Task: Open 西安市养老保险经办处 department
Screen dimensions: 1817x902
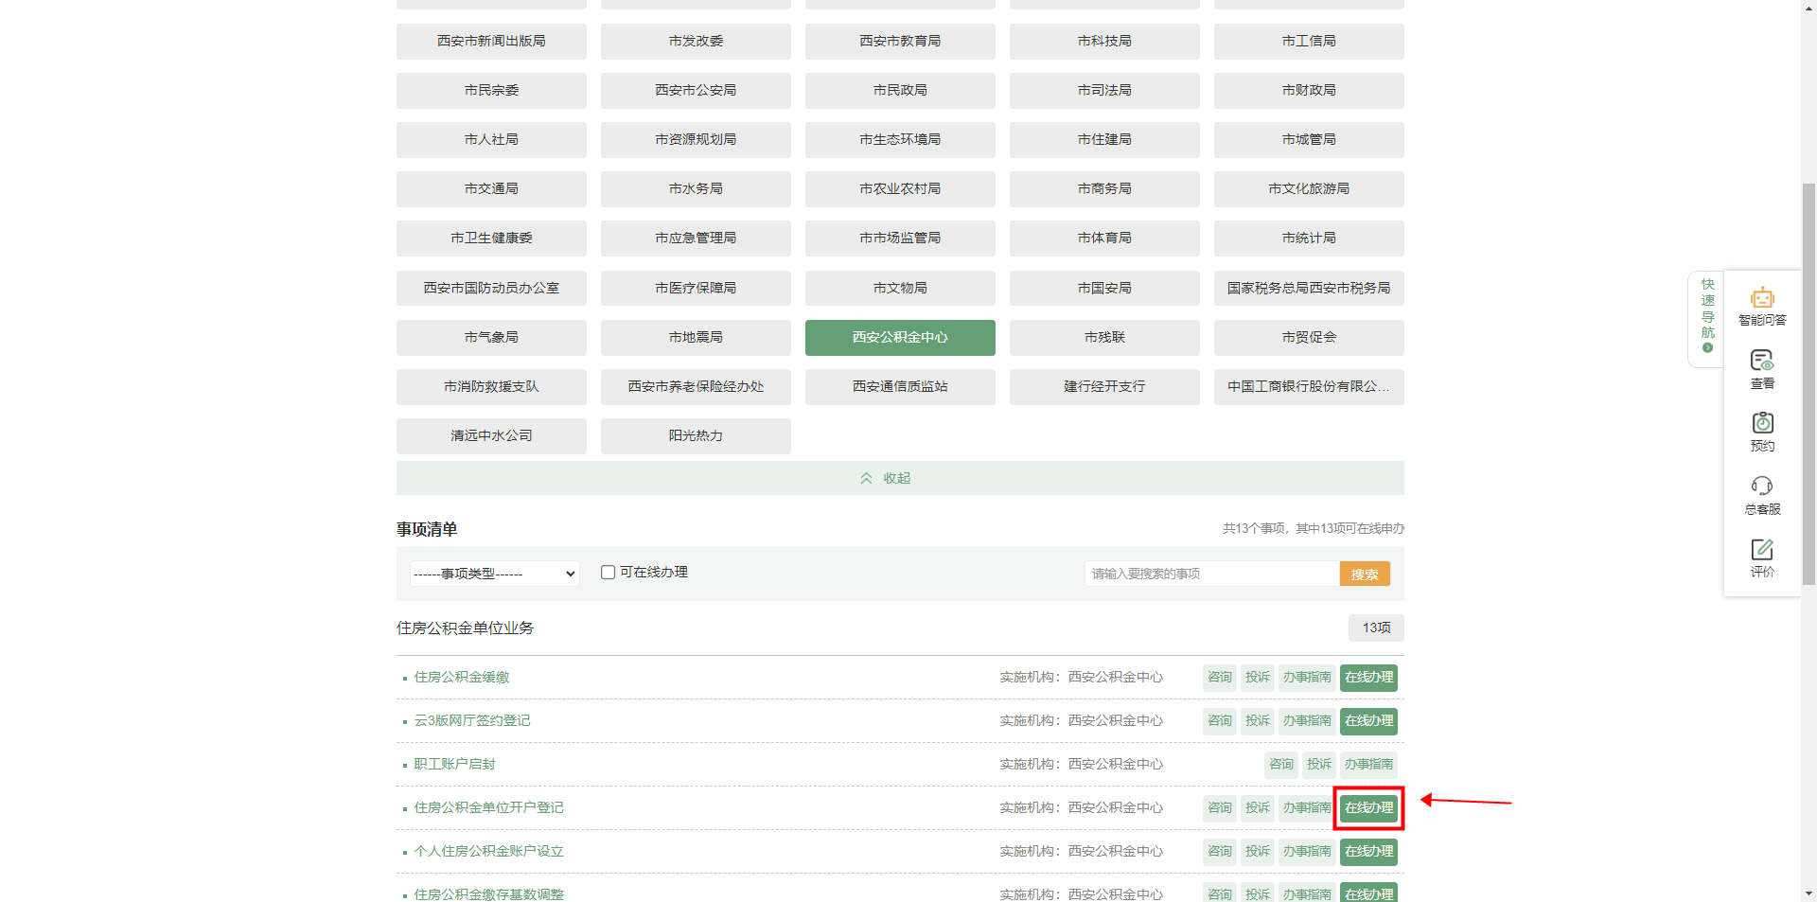Action: click(696, 386)
